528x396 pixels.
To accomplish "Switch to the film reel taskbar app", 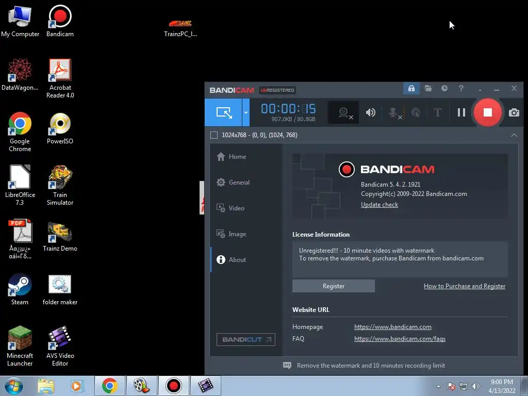I will click(142, 386).
